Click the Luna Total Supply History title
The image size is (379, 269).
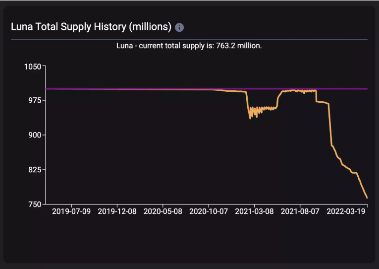pos(91,27)
